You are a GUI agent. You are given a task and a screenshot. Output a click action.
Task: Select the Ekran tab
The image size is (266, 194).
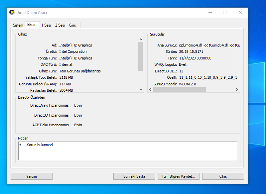pyautogui.click(x=32, y=25)
